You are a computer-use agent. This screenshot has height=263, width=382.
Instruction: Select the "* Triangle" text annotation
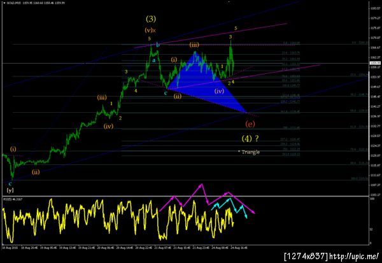[x=249, y=152]
